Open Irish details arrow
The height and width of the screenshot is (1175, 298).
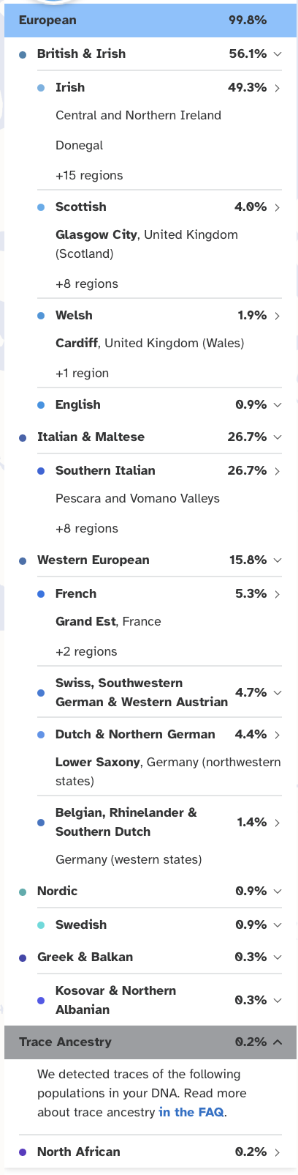[x=278, y=88]
